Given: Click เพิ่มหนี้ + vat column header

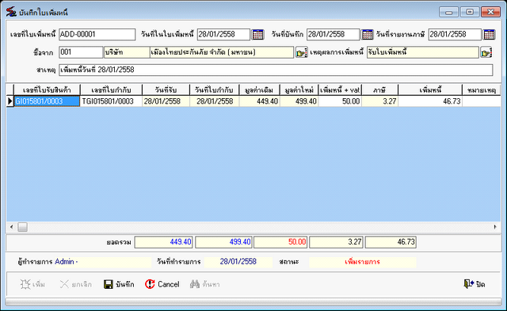Looking at the screenshot, I should [340, 90].
